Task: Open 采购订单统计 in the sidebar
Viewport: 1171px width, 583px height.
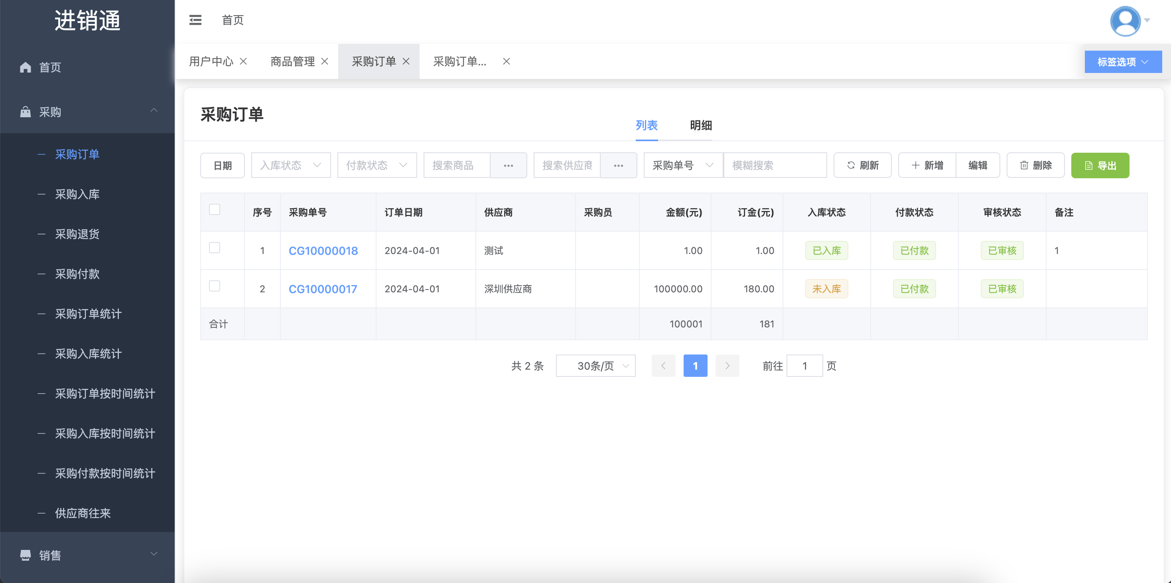Action: pyautogui.click(x=88, y=314)
